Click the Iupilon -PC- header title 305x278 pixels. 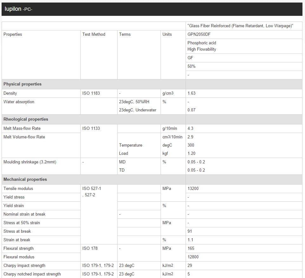18,9
